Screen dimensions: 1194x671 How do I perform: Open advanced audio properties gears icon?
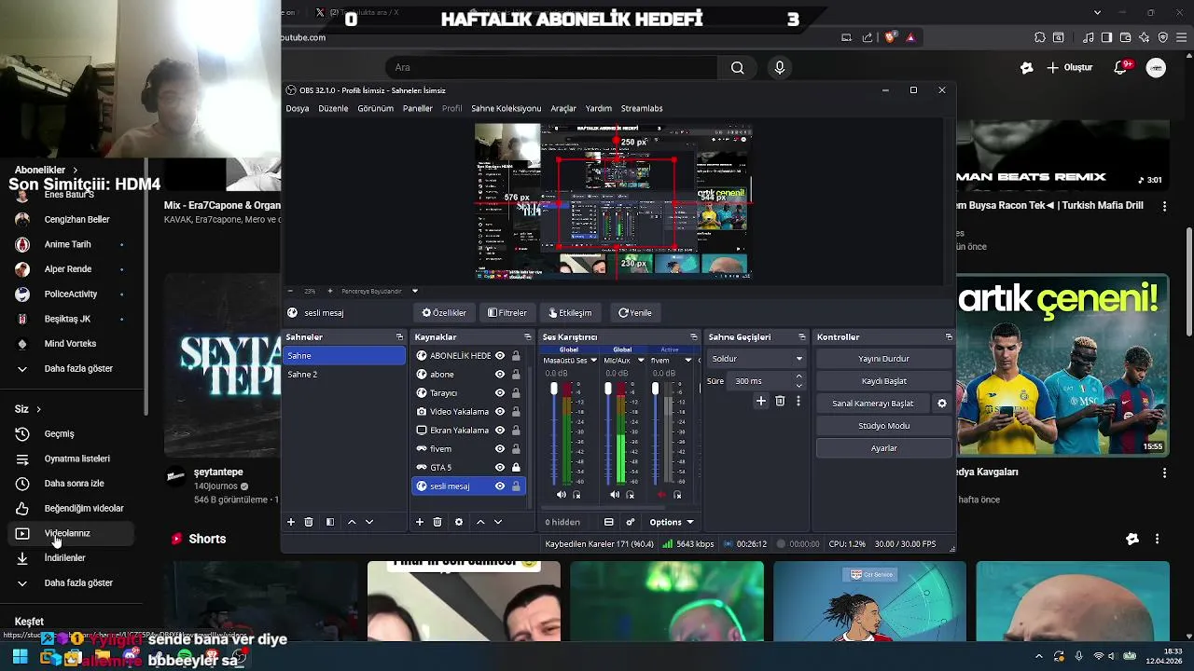631,522
